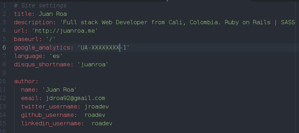Viewport: 299px width, 133px height.
Task: Click the email jdroa92@gmail.com
Action: point(75,98)
